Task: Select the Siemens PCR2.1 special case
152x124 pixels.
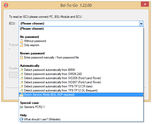Action: pos(81,107)
